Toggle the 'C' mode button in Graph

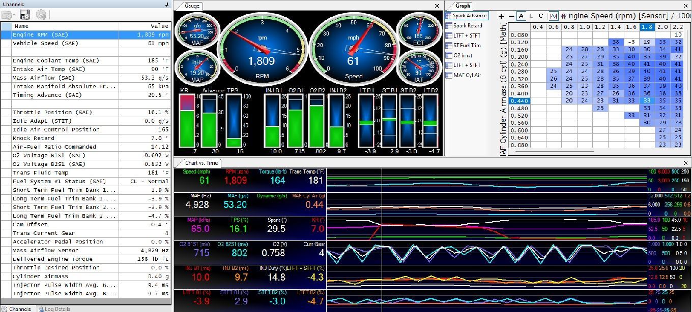(541, 16)
